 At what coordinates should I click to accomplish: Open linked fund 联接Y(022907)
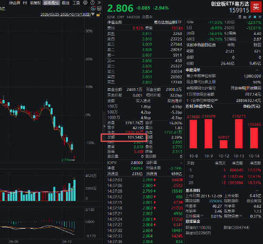point(198,233)
